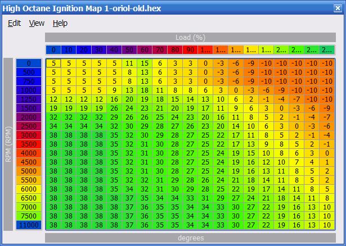
Task: Select the cell at 0 RPM, 0 load
Action: (53, 63)
